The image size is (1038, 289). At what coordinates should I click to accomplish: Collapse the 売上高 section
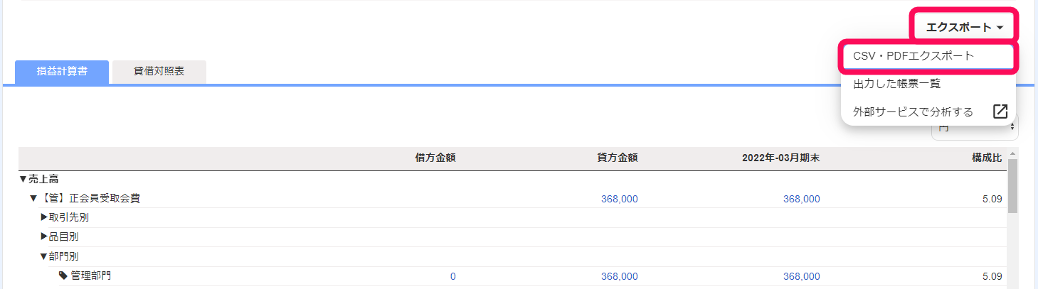[23, 180]
